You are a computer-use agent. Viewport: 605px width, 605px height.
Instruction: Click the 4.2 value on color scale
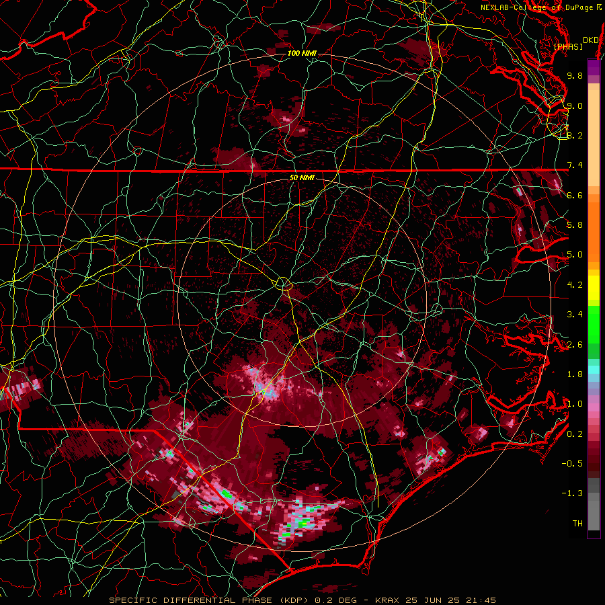click(x=575, y=285)
